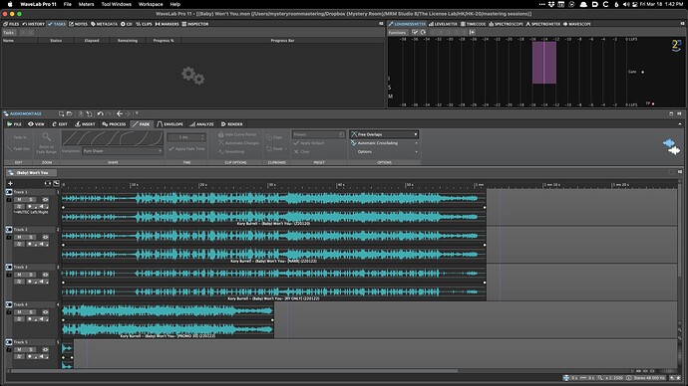The image size is (688, 386).
Task: Solo Track 3
Action: (x=31, y=275)
